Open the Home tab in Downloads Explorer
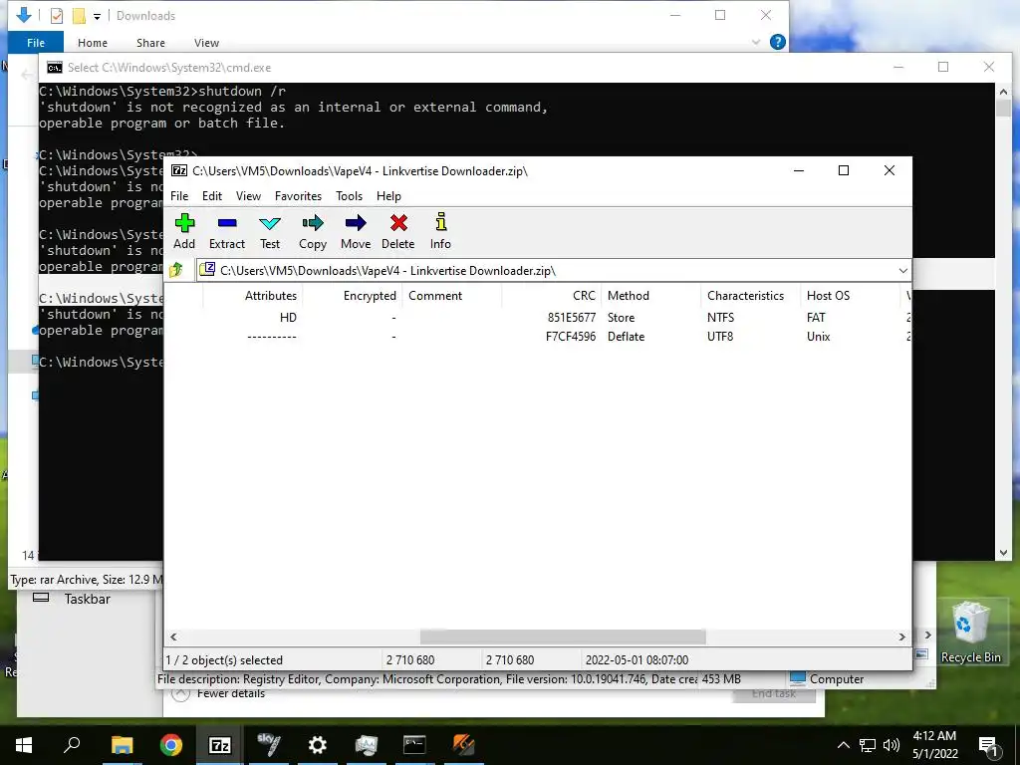 pos(93,42)
